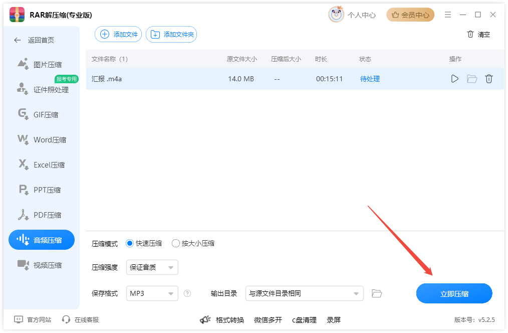Click the 操作 column header
The width and height of the screenshot is (508, 333).
pos(455,59)
